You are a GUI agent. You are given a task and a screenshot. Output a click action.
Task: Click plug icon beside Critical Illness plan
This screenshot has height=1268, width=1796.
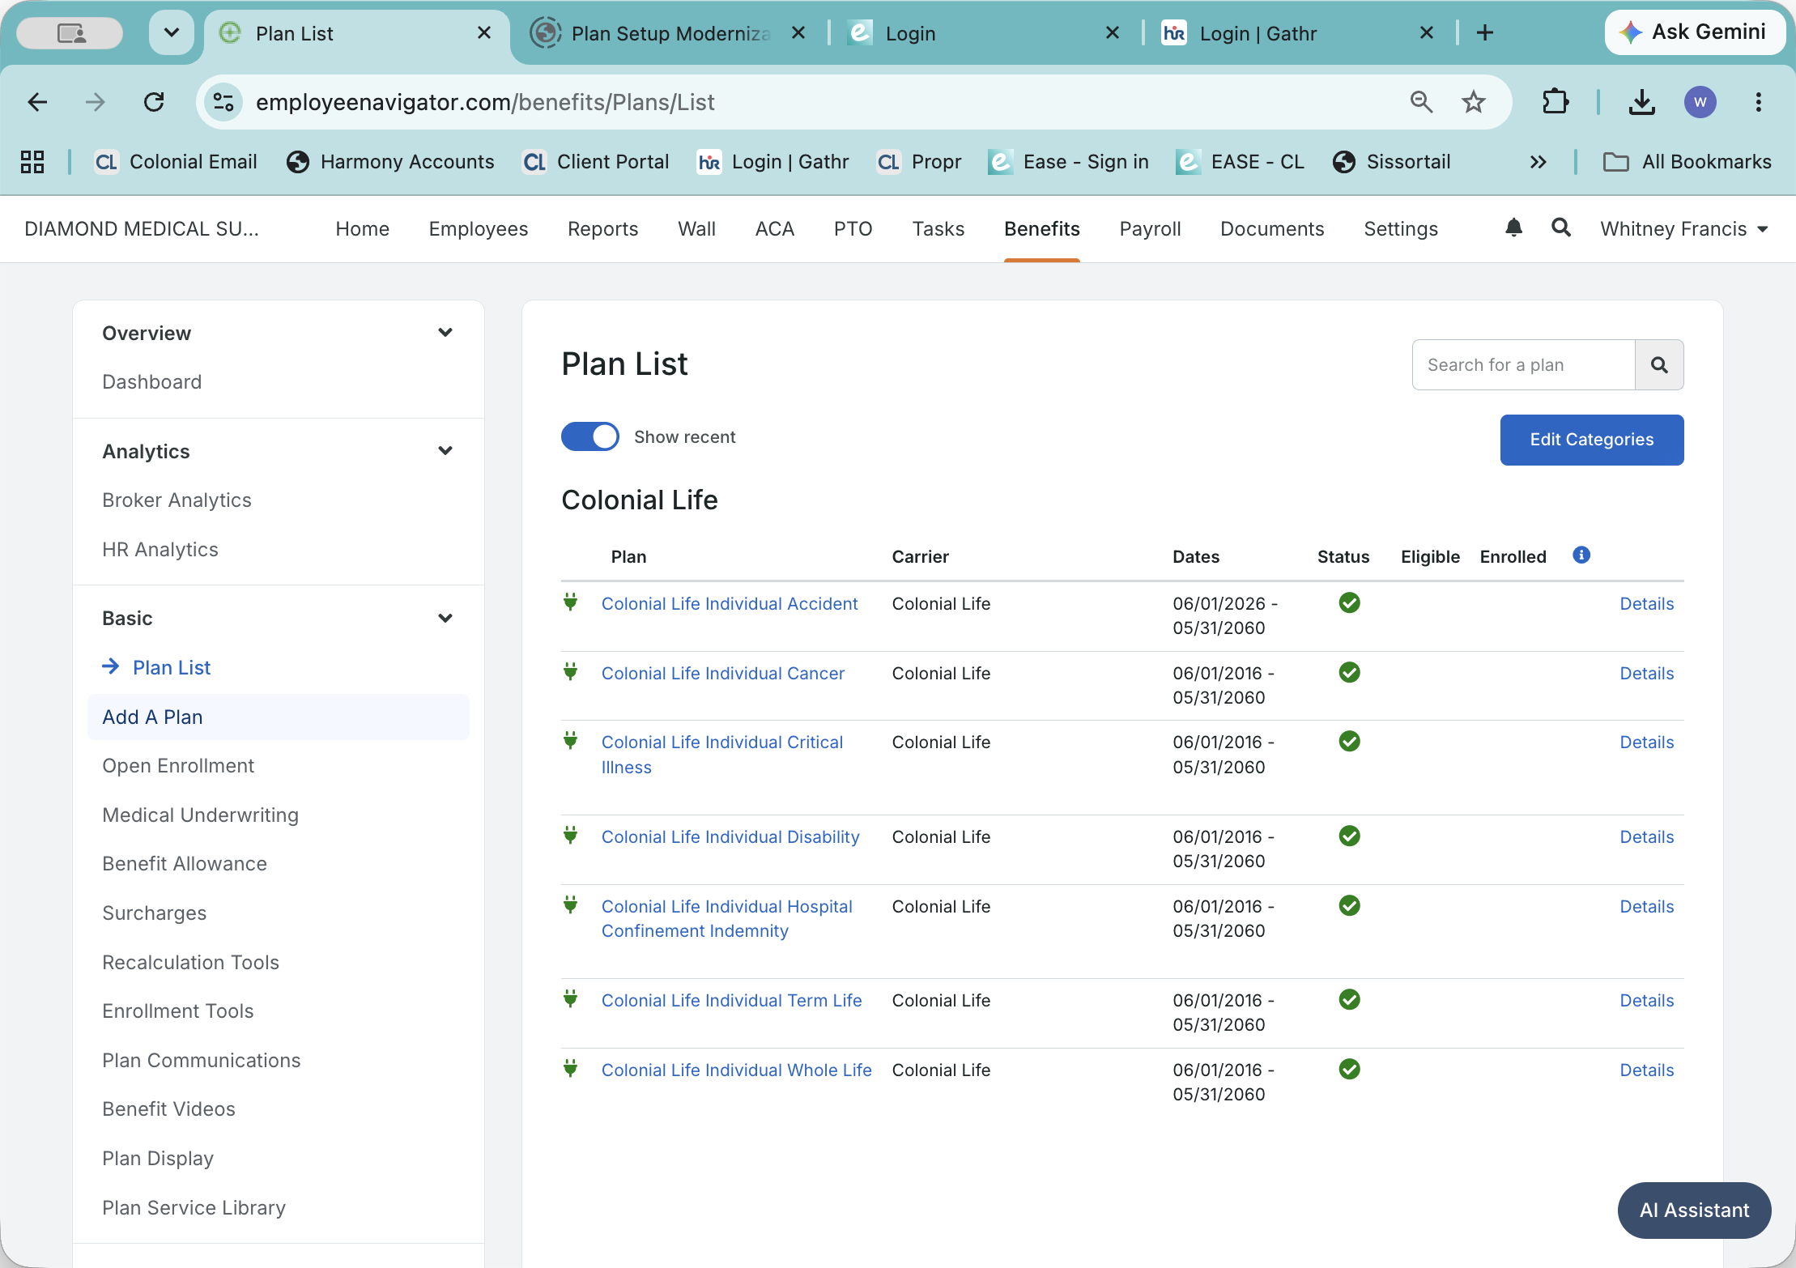(571, 740)
